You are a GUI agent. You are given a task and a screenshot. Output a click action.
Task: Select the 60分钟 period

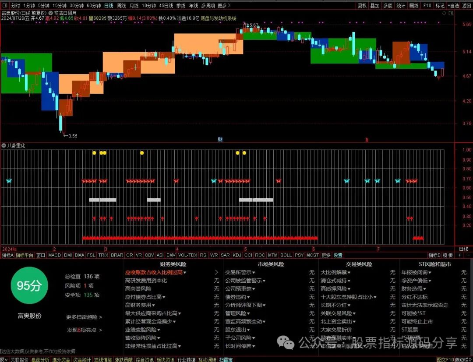tap(94, 6)
